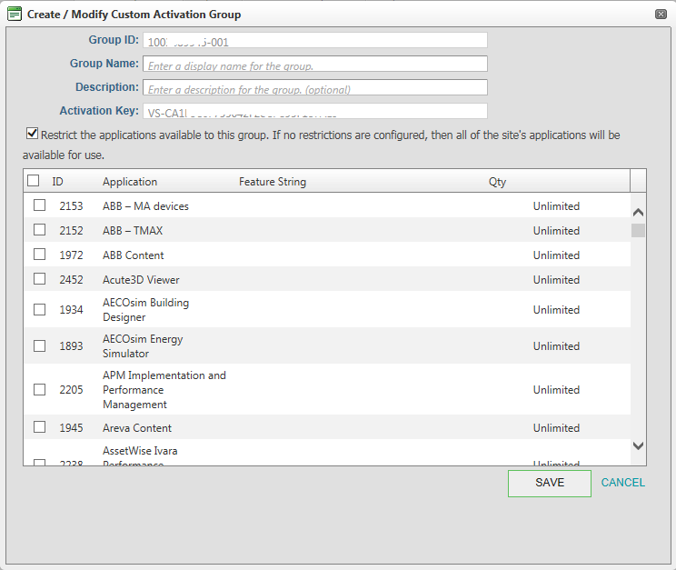Sort by the Application column header

pos(130,182)
